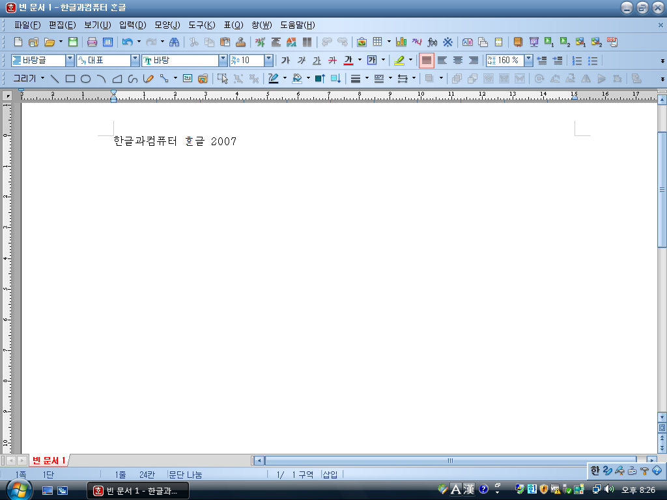Click the Windows Start orb
The height and width of the screenshot is (500, 667).
click(18, 490)
